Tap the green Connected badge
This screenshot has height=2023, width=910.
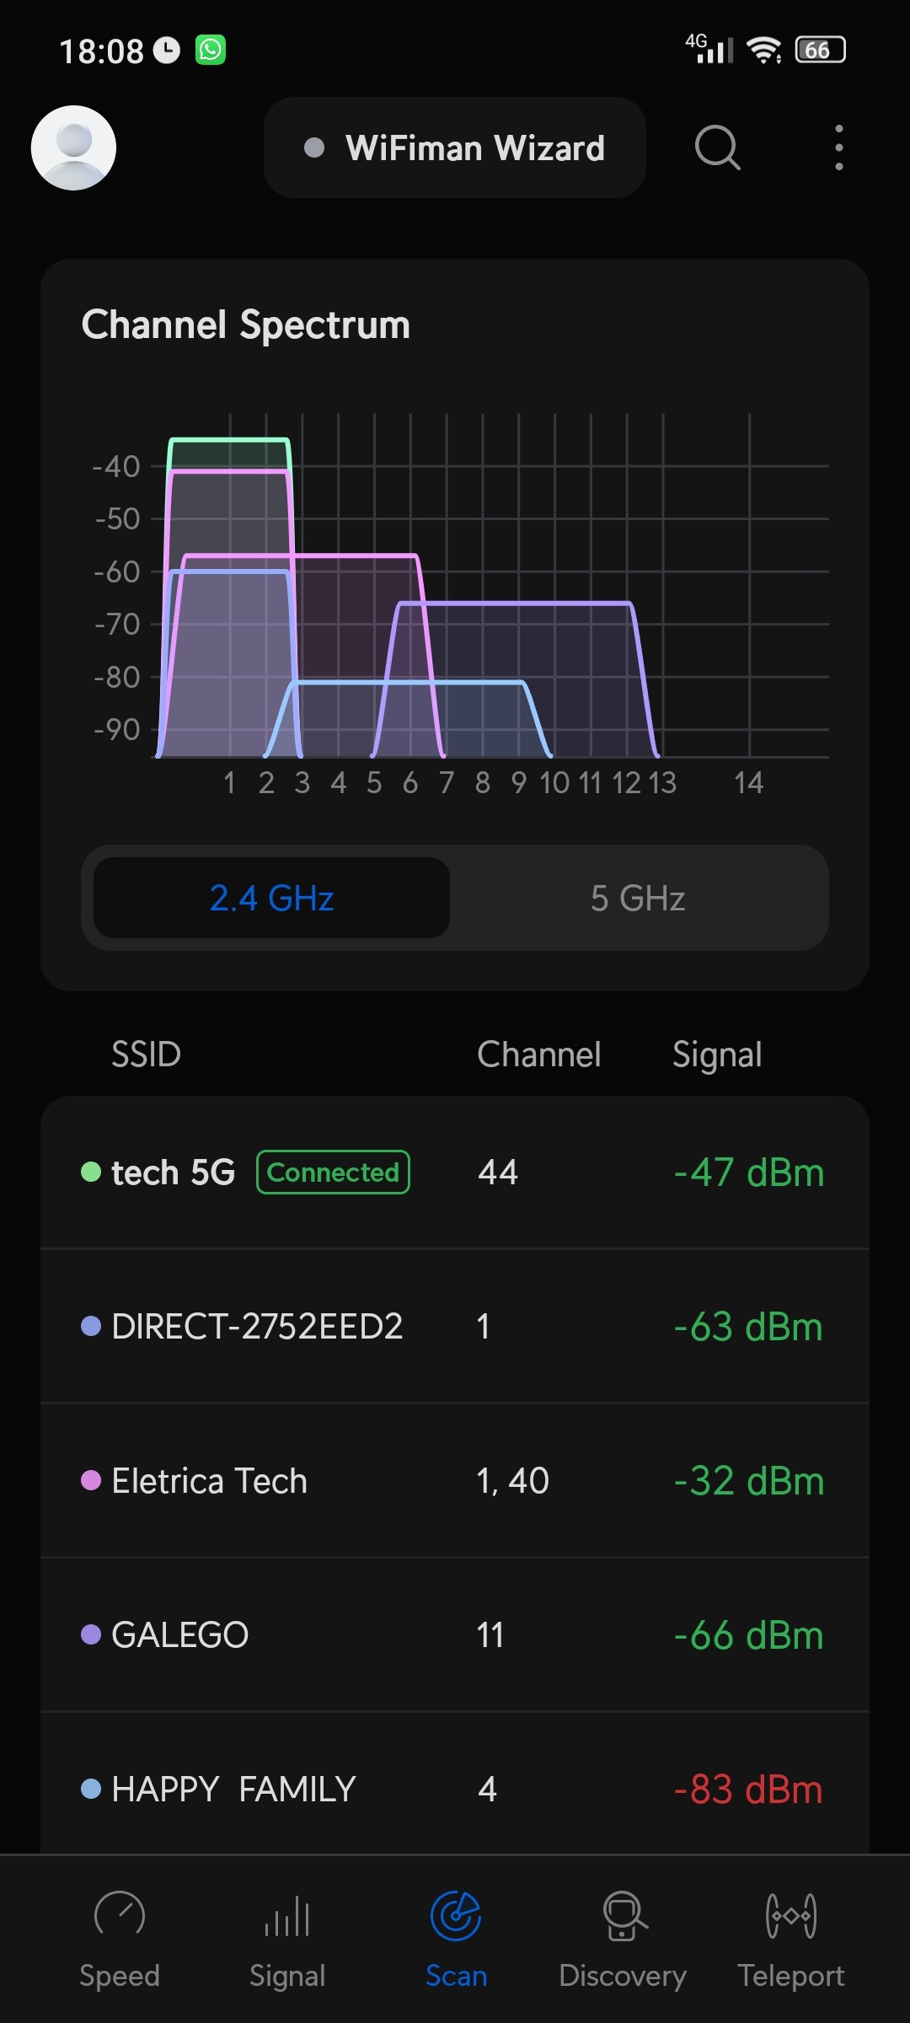click(x=333, y=1172)
